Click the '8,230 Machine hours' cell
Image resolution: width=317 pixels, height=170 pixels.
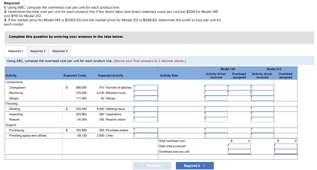click(111, 93)
